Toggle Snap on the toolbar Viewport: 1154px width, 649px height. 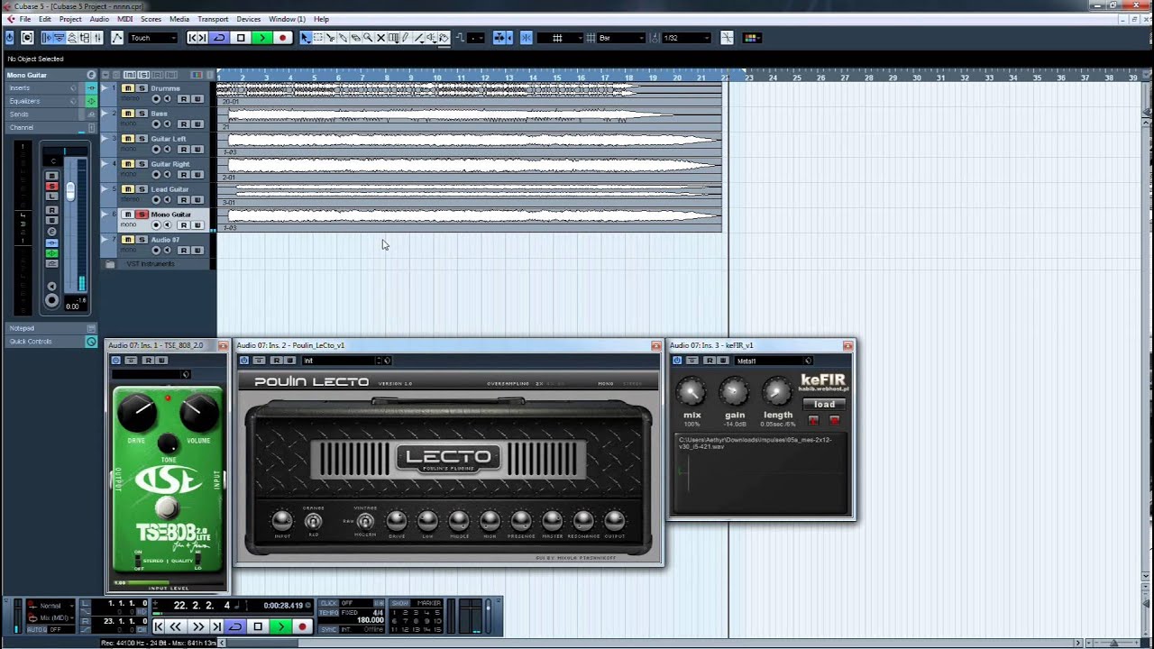tap(527, 38)
